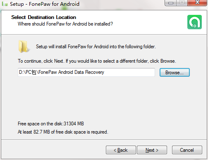Click the 'Select Destination Location' heading

[x=43, y=17]
